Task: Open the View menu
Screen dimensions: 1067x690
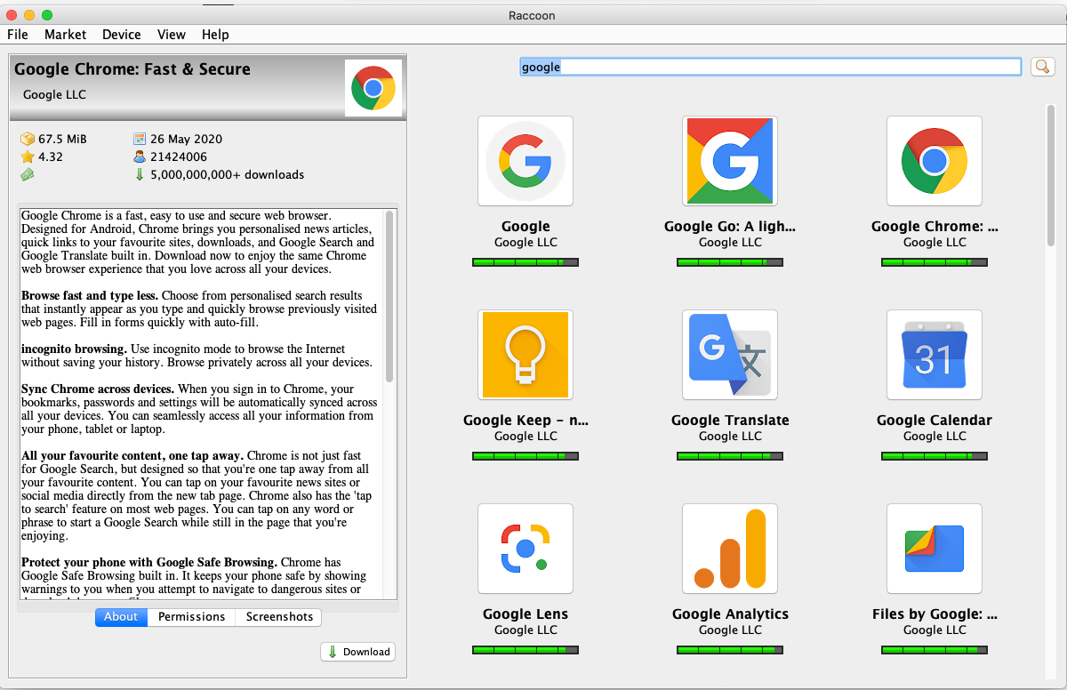Action: click(x=172, y=35)
